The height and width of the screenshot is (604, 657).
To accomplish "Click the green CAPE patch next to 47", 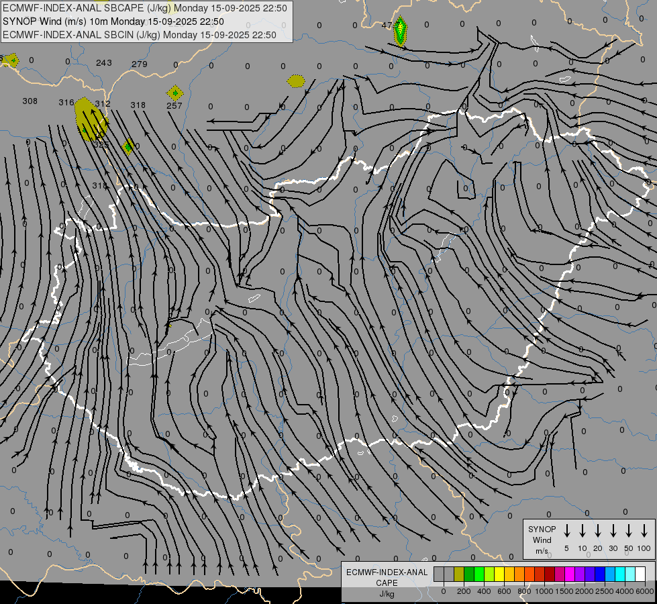I will [401, 31].
